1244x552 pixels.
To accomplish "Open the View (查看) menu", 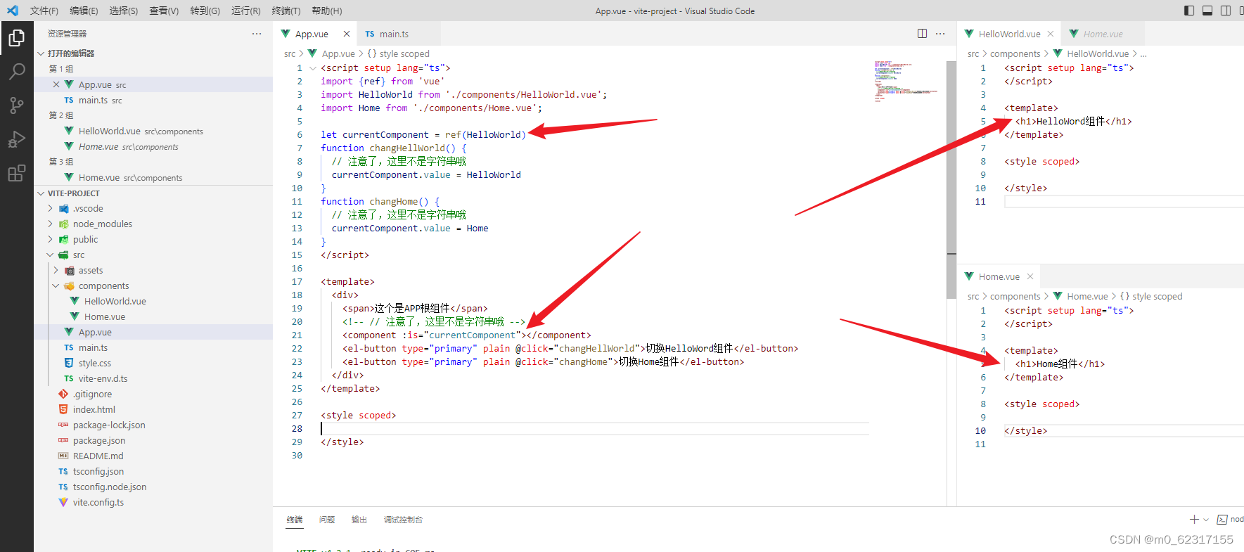I will (x=164, y=11).
